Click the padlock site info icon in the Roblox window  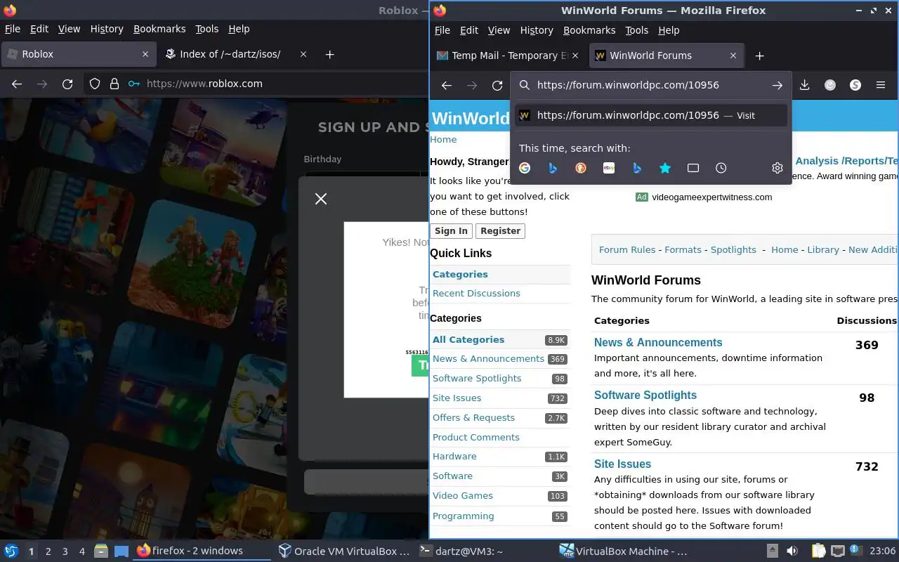tap(114, 84)
